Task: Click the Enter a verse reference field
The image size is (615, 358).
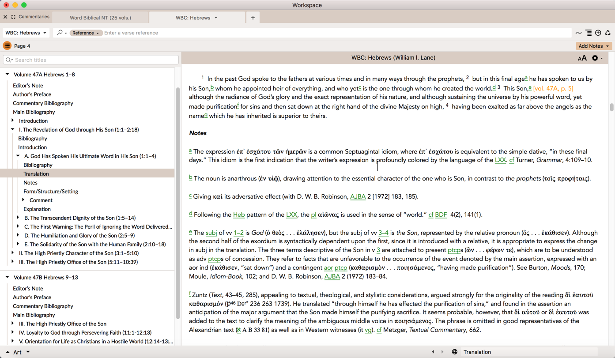Action: pos(337,33)
